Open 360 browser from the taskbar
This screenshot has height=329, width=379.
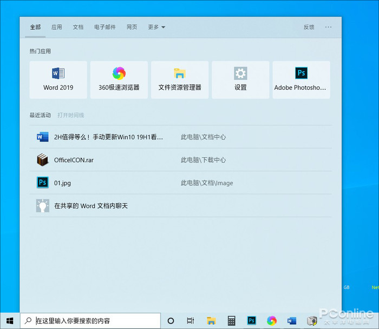tap(272, 320)
